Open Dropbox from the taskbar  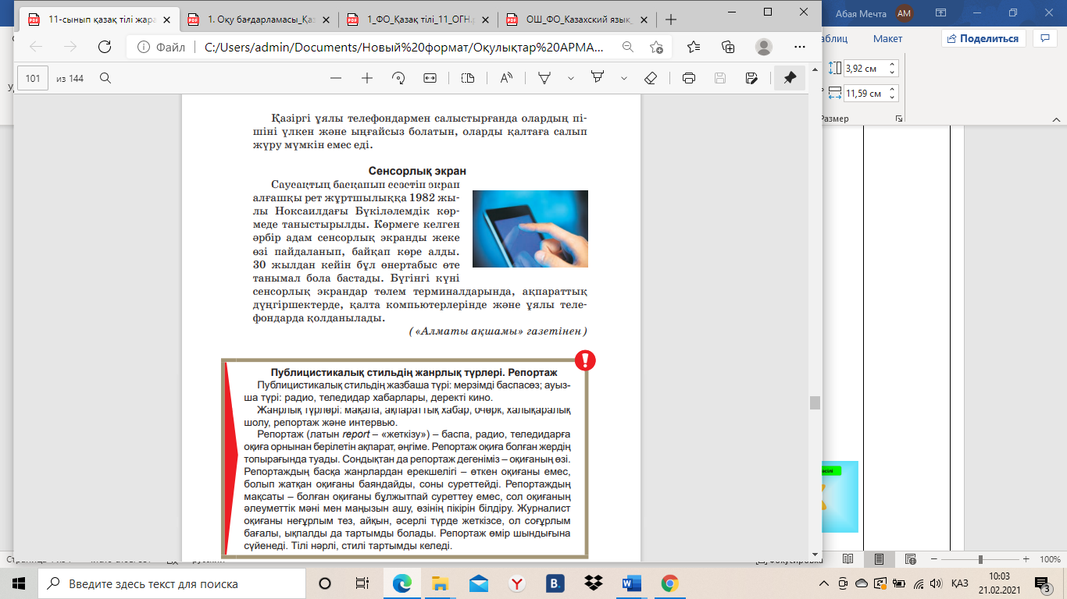pos(593,583)
